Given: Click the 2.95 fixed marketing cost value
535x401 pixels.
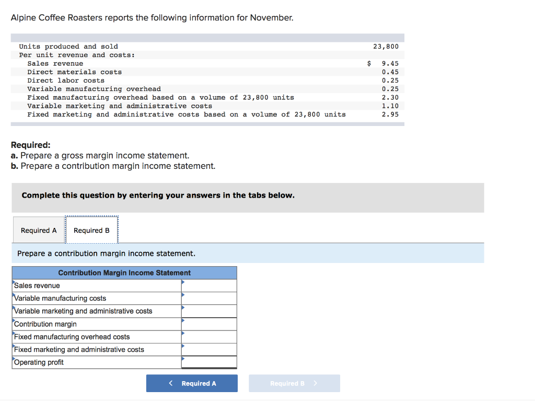Looking at the screenshot, I should click(x=390, y=114).
